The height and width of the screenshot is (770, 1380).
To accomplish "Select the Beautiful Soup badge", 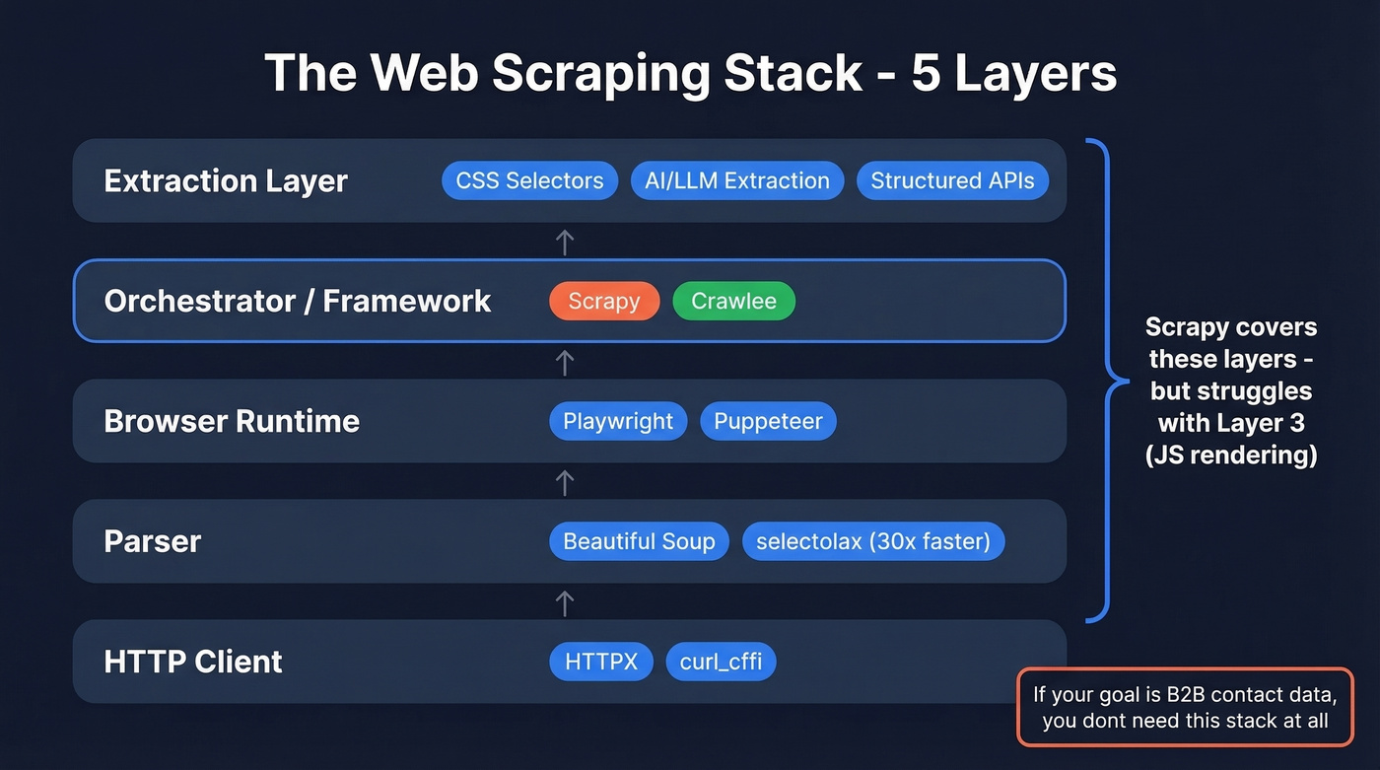I will point(639,541).
